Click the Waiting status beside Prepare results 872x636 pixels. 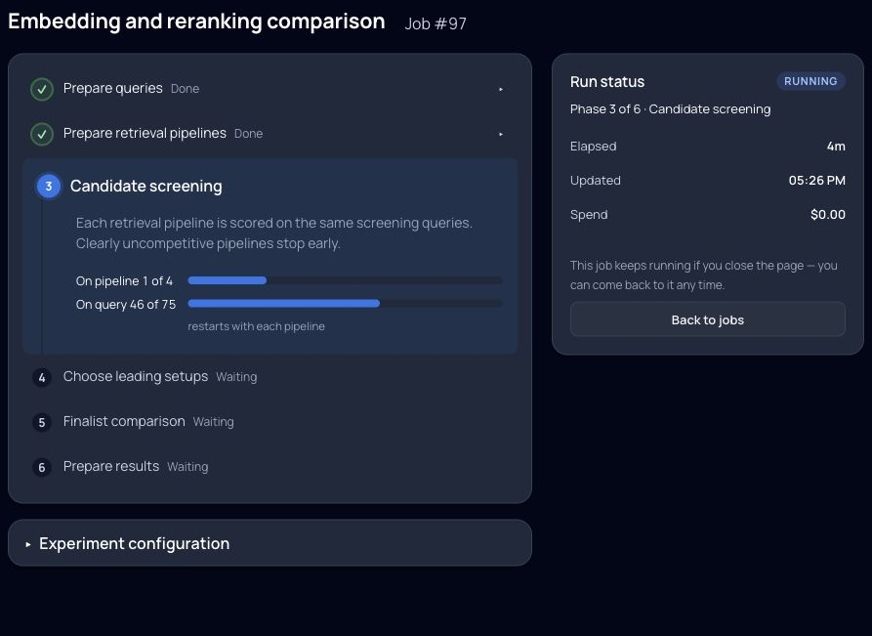pos(187,467)
